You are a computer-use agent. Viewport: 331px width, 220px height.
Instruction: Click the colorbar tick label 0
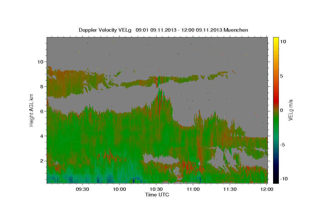tap(281, 110)
